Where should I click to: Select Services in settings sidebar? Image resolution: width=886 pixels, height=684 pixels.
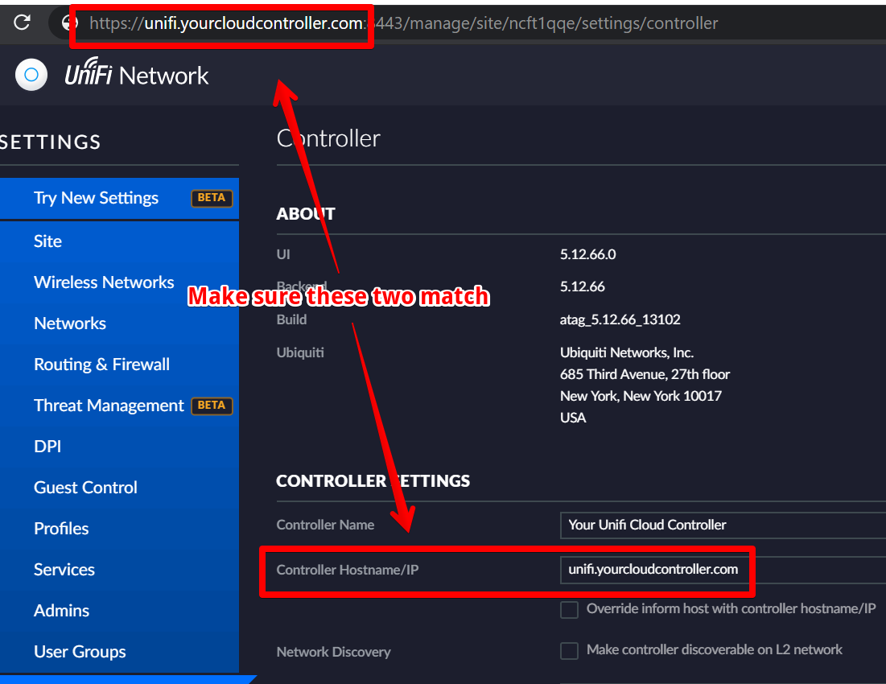pyautogui.click(x=64, y=570)
